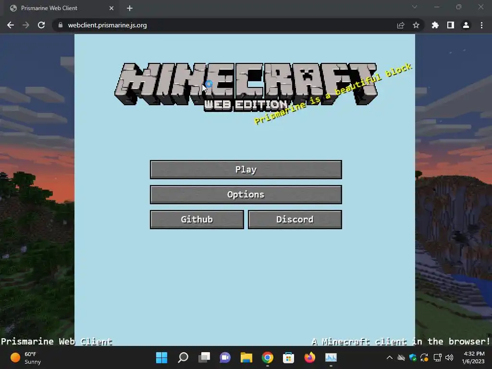Toggle Chrome side panel
This screenshot has width=492, height=369.
click(451, 25)
